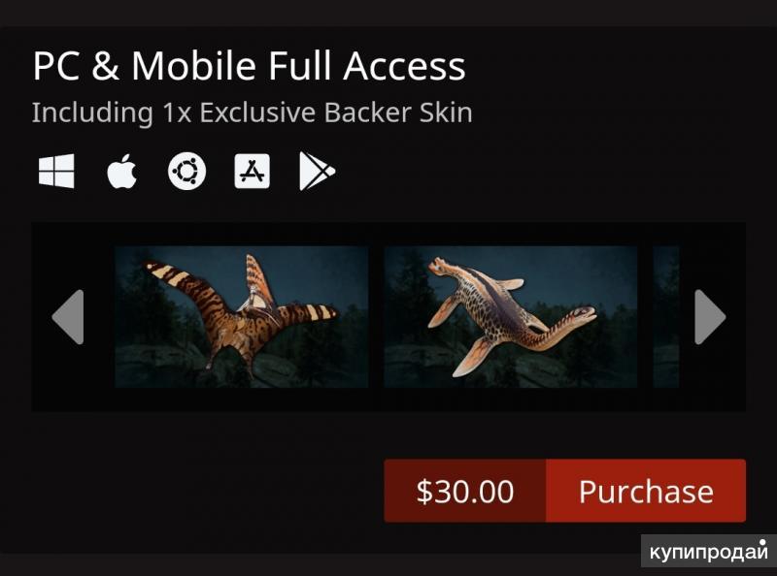
Task: Click the Google Play store icon
Action: [x=317, y=173]
